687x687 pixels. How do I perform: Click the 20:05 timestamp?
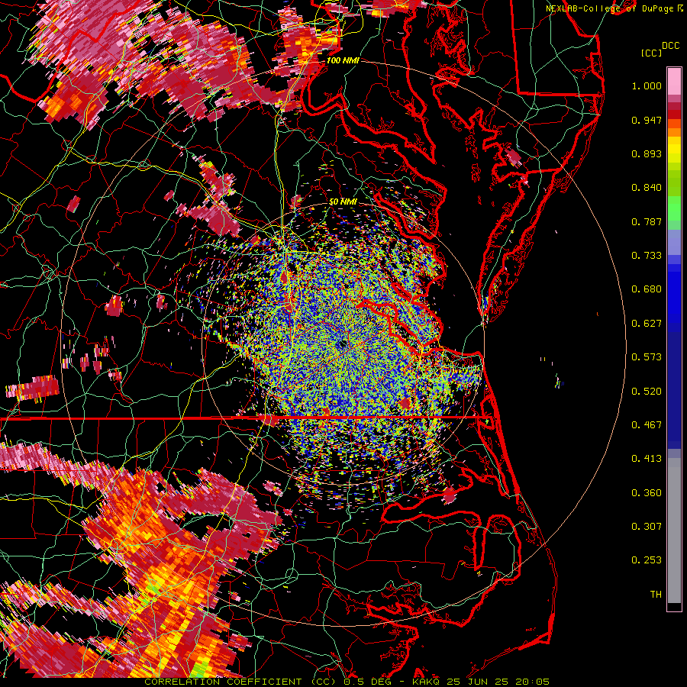pyautogui.click(x=532, y=682)
